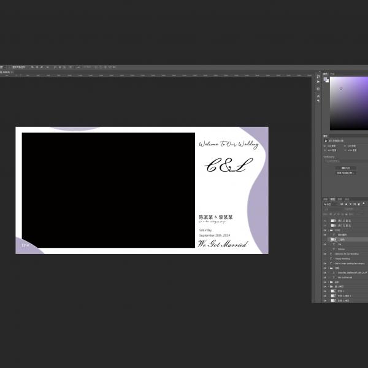Toggle eye icon for 'Saturday, September 28th' layer
Image resolution: width=368 pixels, height=368 pixels.
click(325, 272)
